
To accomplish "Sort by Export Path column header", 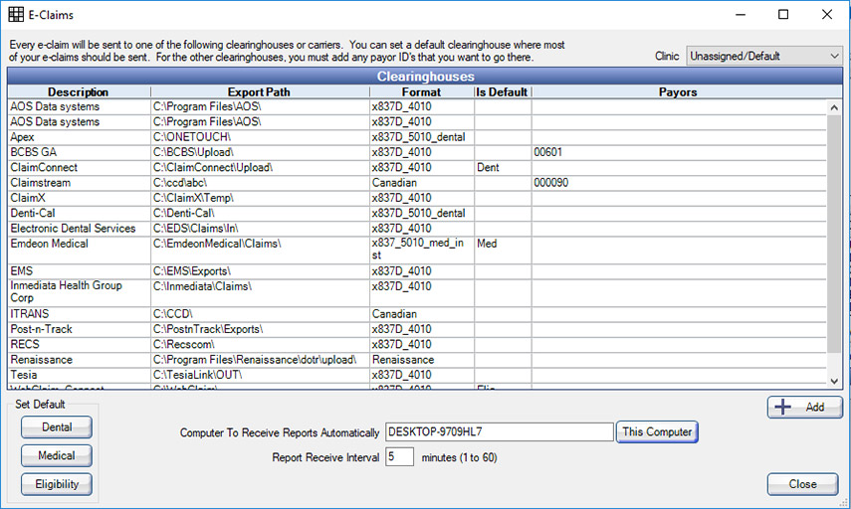I will [x=260, y=92].
